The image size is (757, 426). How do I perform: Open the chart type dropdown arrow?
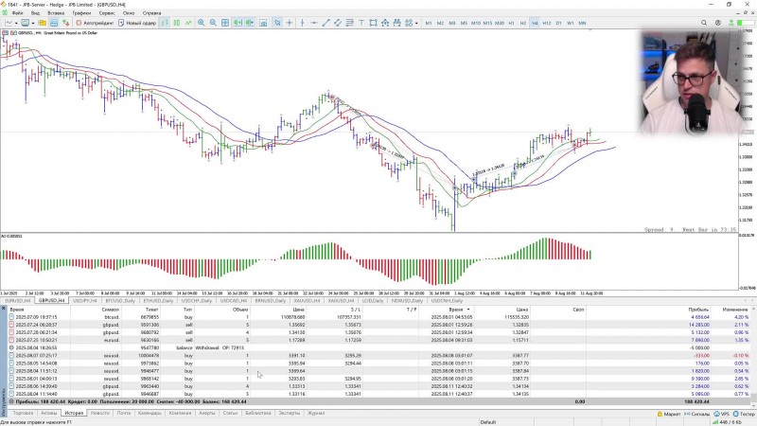(16, 23)
